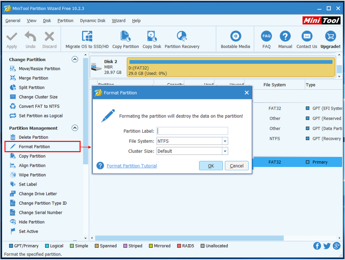Open the Wizard menu
345x260 pixels.
click(119, 21)
